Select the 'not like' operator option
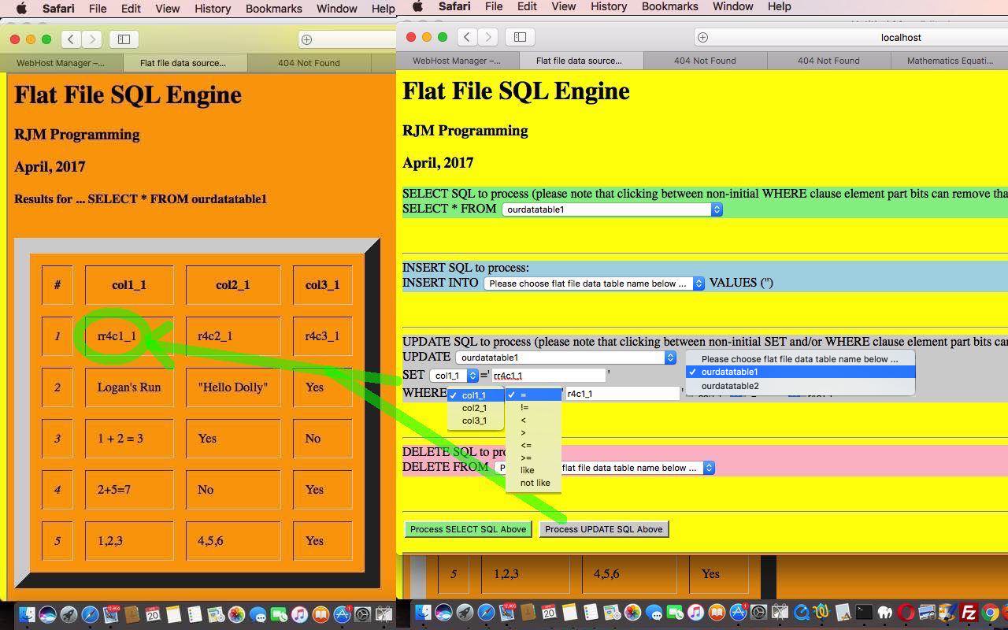 click(x=535, y=483)
